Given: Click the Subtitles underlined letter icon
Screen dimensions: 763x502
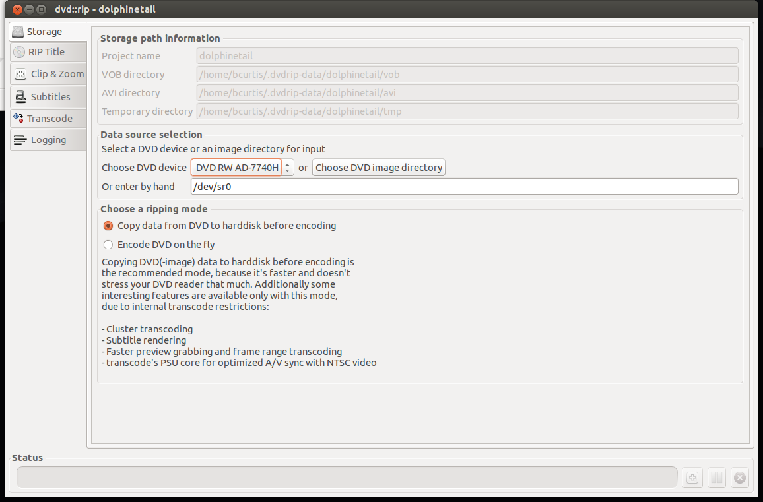Looking at the screenshot, I should click(20, 96).
